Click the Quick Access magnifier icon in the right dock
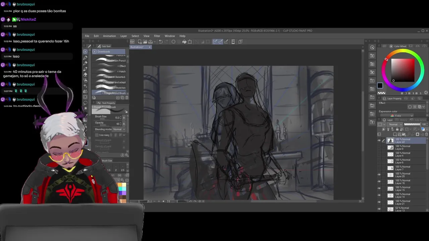The image size is (429, 241). (372, 48)
